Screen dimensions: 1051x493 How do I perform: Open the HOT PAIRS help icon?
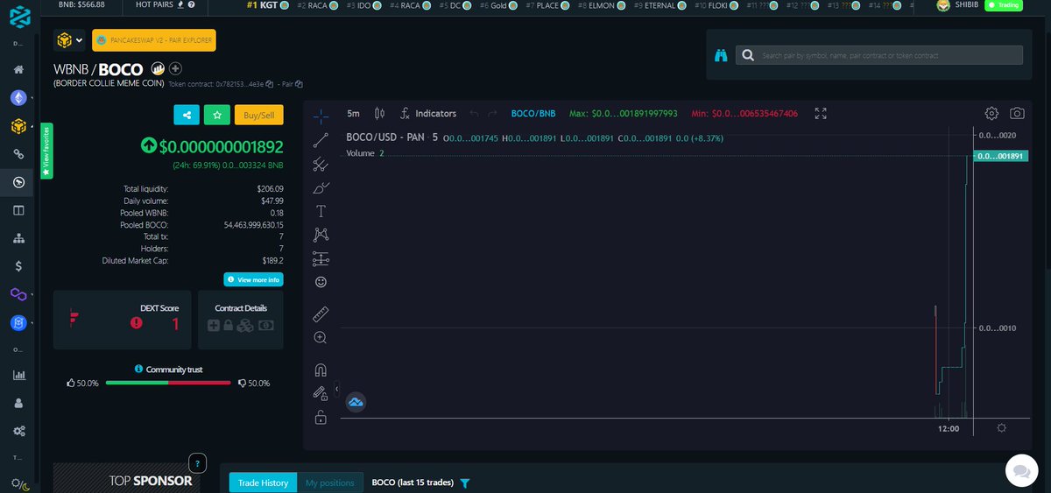coord(191,5)
